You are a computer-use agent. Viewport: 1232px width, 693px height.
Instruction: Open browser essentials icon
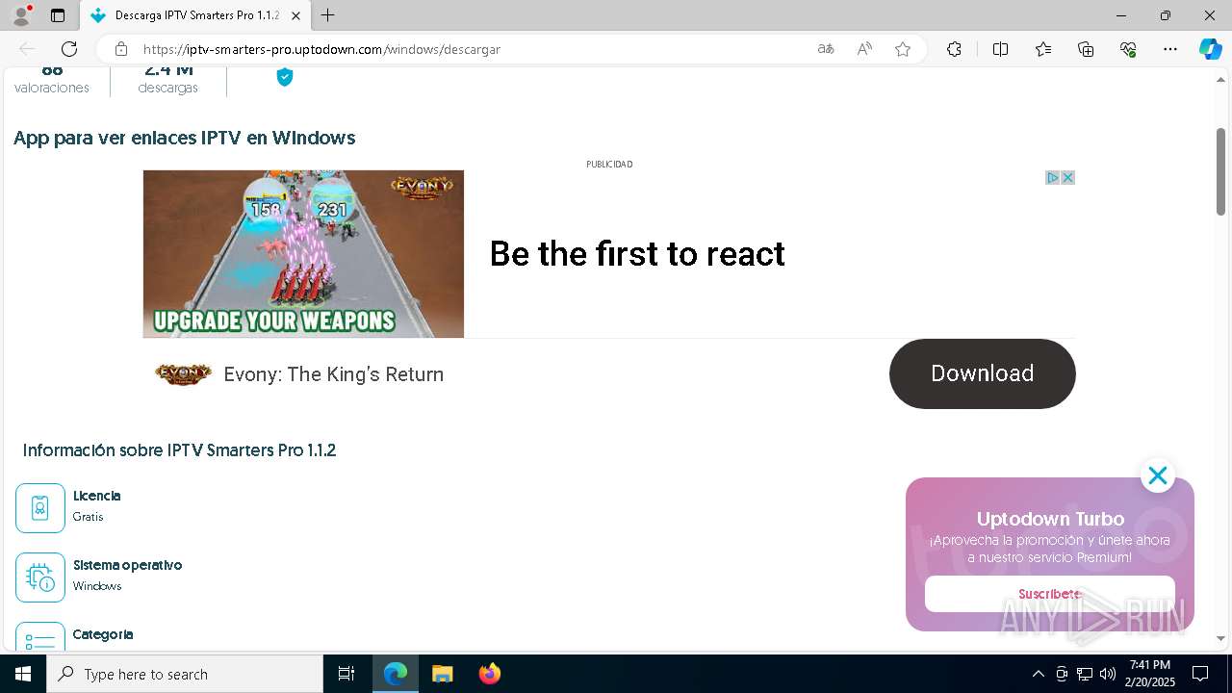coord(1128,49)
